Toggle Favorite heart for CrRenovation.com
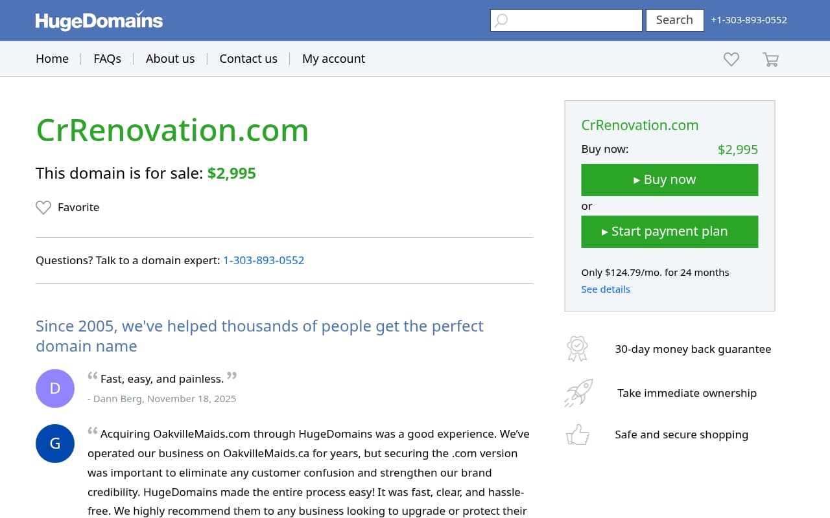The image size is (830, 518). pos(43,208)
